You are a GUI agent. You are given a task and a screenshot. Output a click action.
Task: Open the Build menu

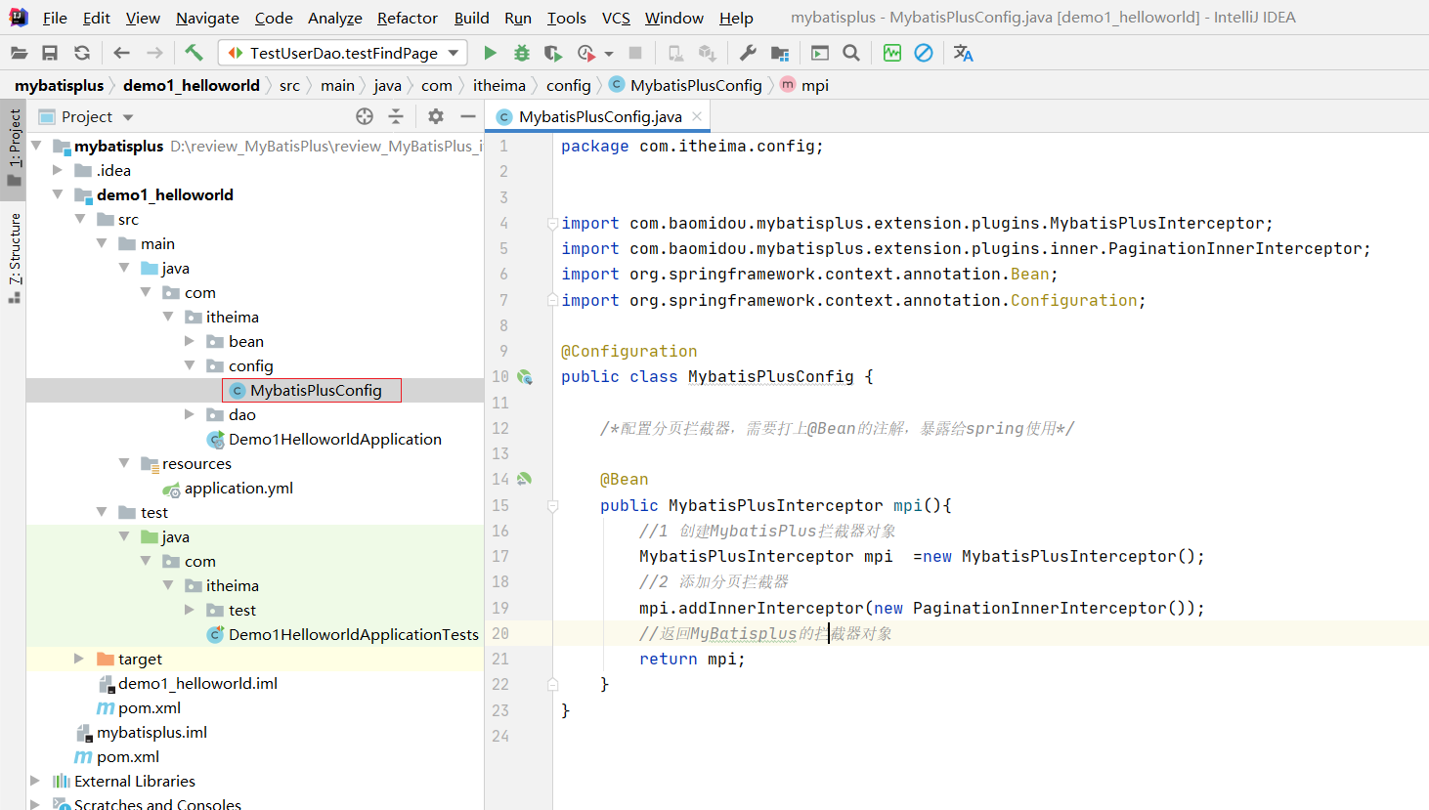click(471, 18)
